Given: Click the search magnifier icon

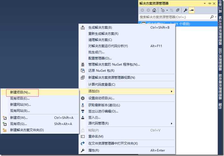Looking at the screenshot, I should tap(212, 17).
